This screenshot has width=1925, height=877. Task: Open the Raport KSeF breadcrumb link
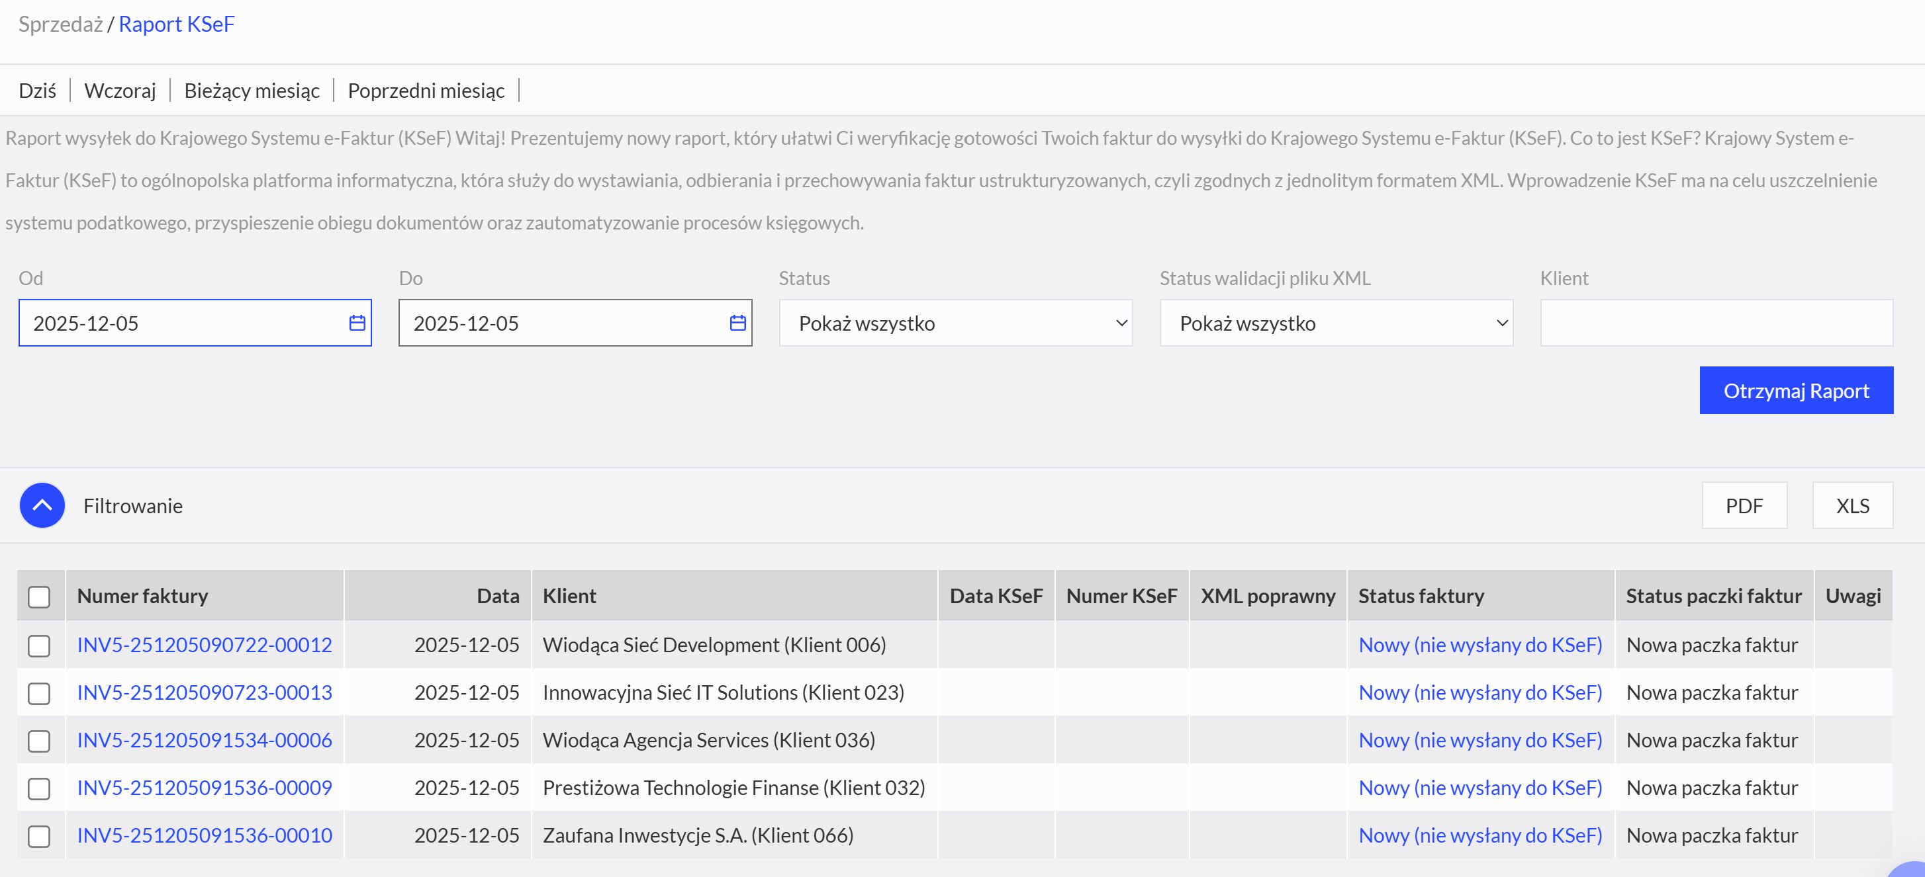point(176,24)
